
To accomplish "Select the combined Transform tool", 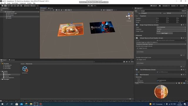I will pyautogui.click(x=18, y=6).
